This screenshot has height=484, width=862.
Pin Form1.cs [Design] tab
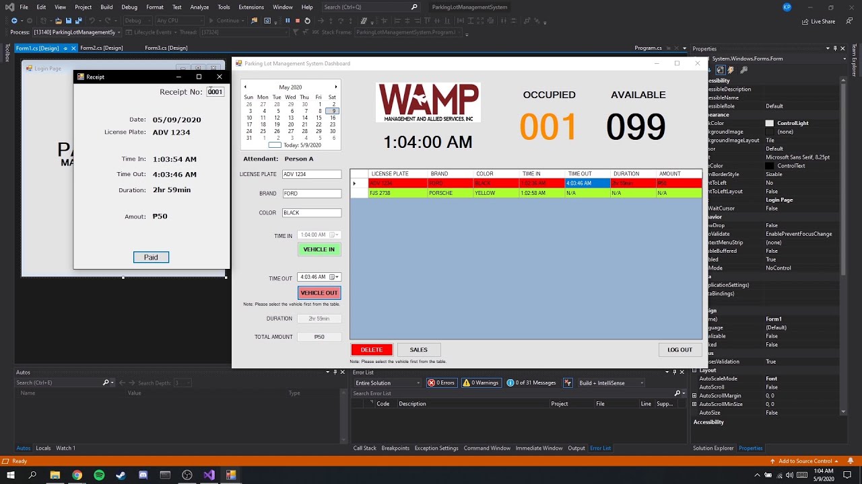[64, 48]
